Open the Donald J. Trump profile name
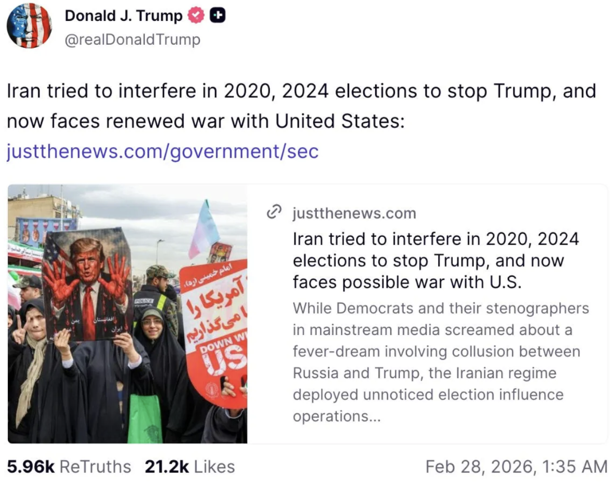The height and width of the screenshot is (486, 616). coord(123,16)
